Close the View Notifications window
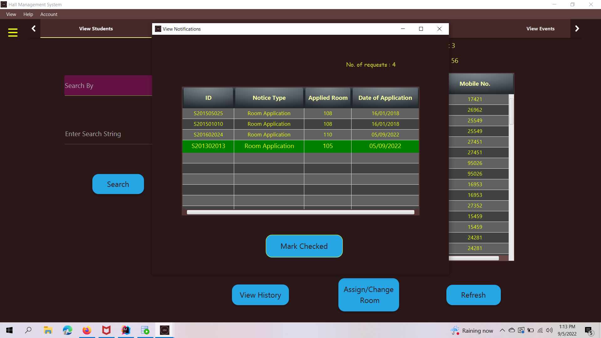 (x=439, y=29)
